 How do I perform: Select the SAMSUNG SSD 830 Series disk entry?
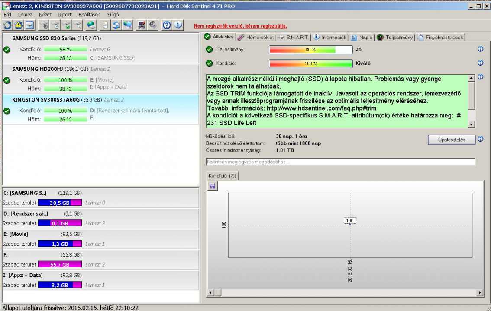pos(100,48)
